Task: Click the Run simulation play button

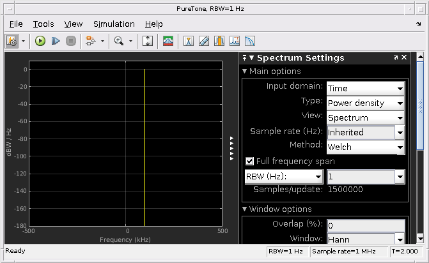Action: click(40, 41)
